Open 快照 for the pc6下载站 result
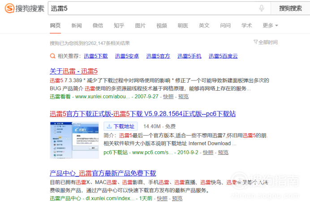This screenshot has height=211, width=310. 208,152
